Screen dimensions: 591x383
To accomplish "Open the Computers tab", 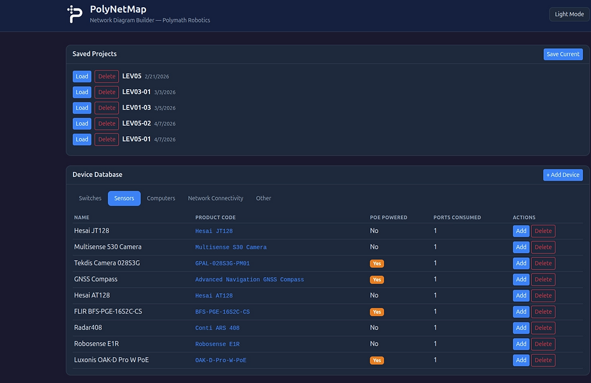I will (x=161, y=198).
